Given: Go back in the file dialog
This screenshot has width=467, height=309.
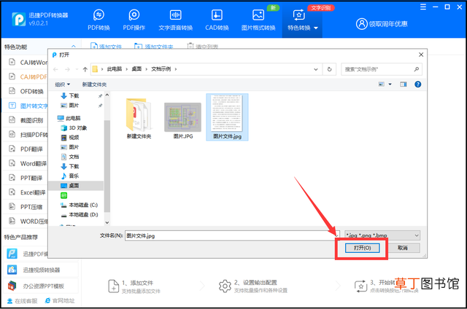Looking at the screenshot, I should tap(55, 69).
